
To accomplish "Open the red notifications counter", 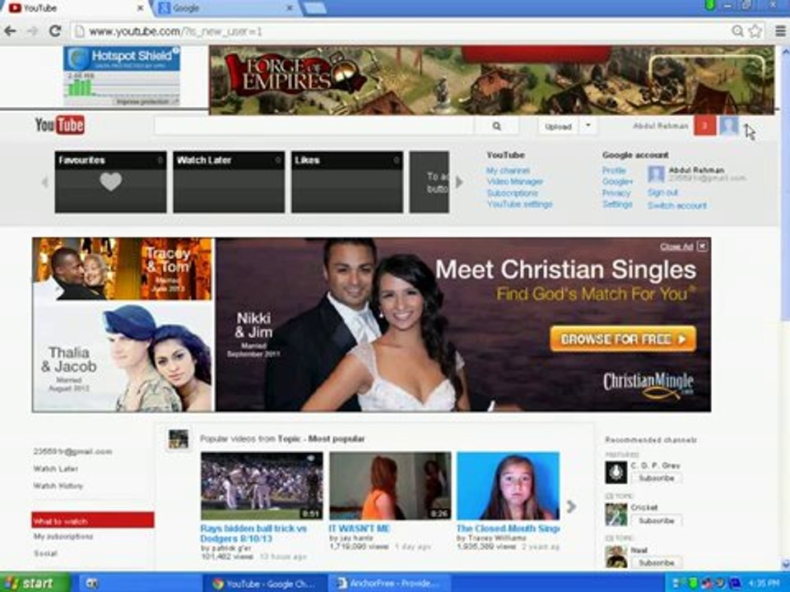I will 704,126.
